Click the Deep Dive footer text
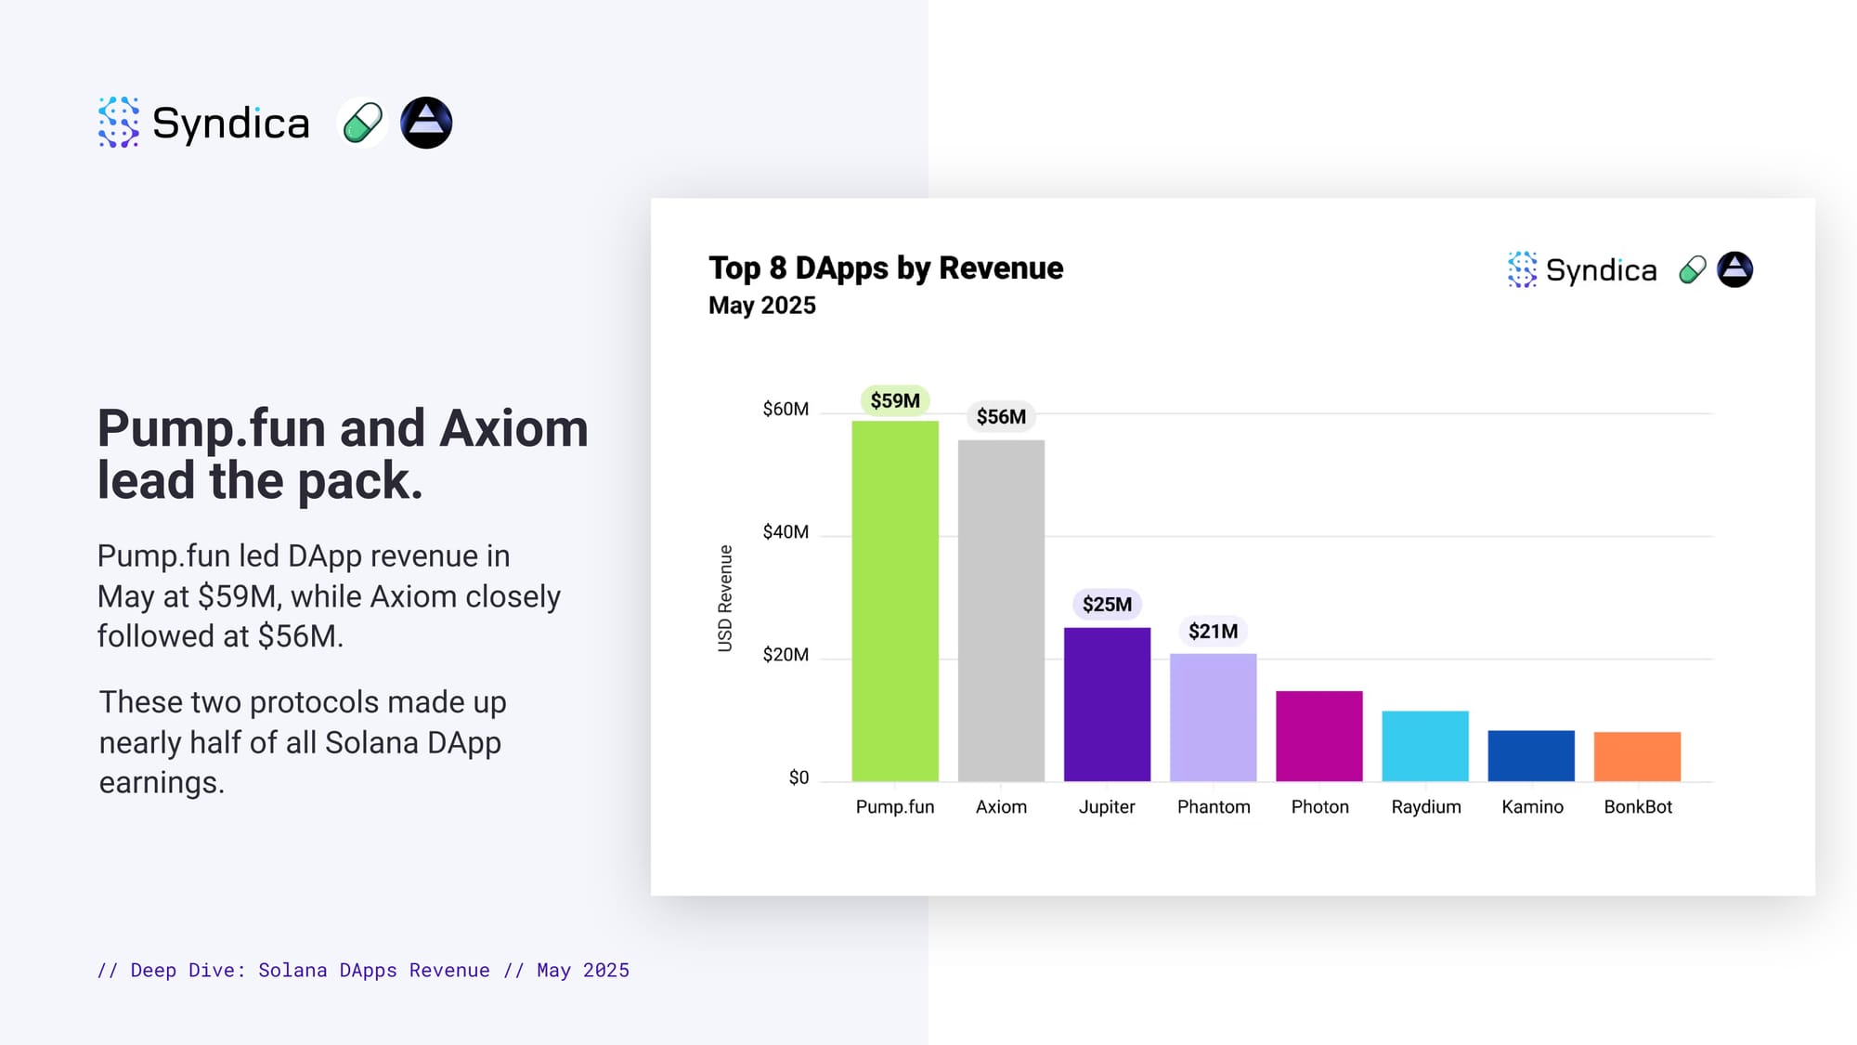 pos(363,970)
